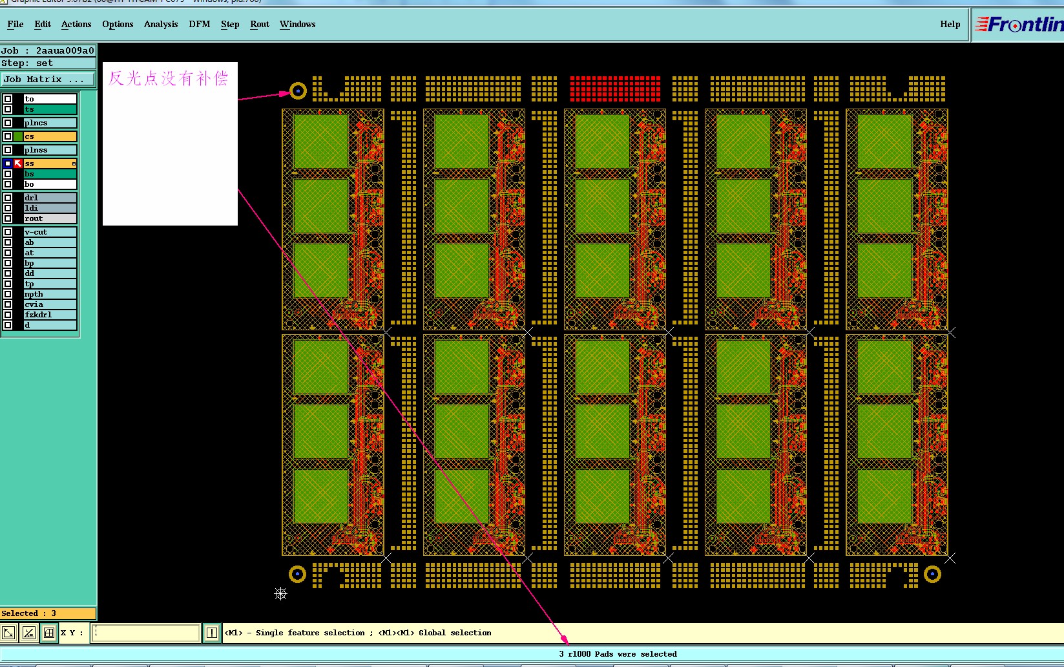
Task: Select layer name cvia
Action: (50, 304)
